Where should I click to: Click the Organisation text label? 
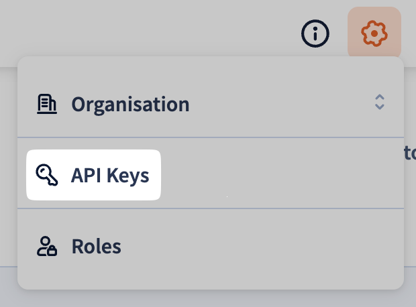(130, 105)
